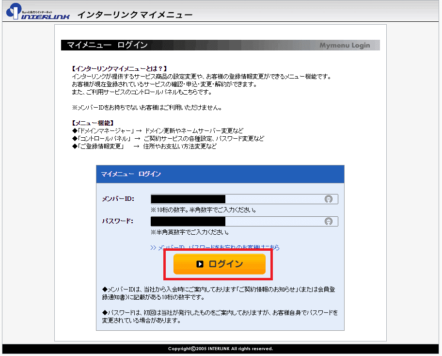This screenshot has height=356, width=442.
Task: Click the 「コントロールパネル」 feature line
Action: tap(168, 139)
